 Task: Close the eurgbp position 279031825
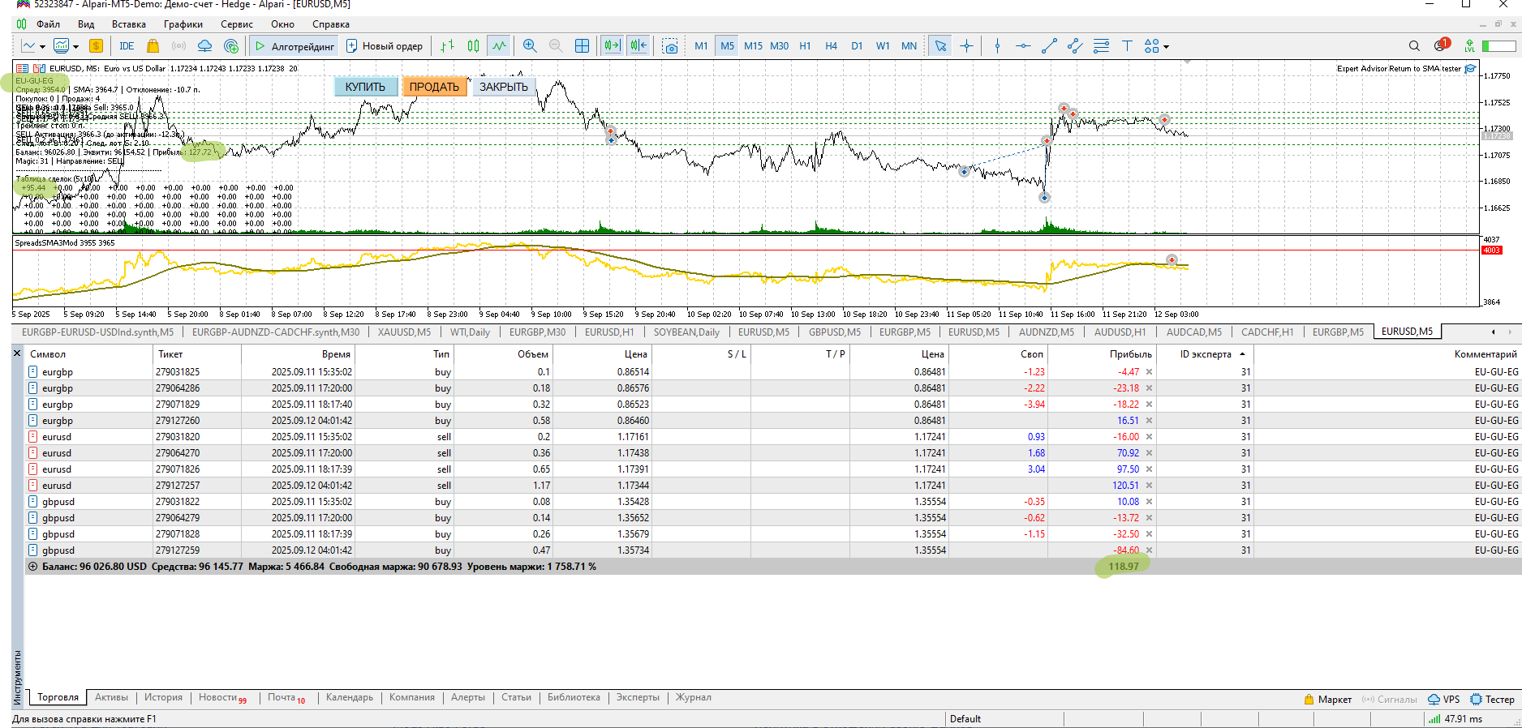(x=1149, y=372)
